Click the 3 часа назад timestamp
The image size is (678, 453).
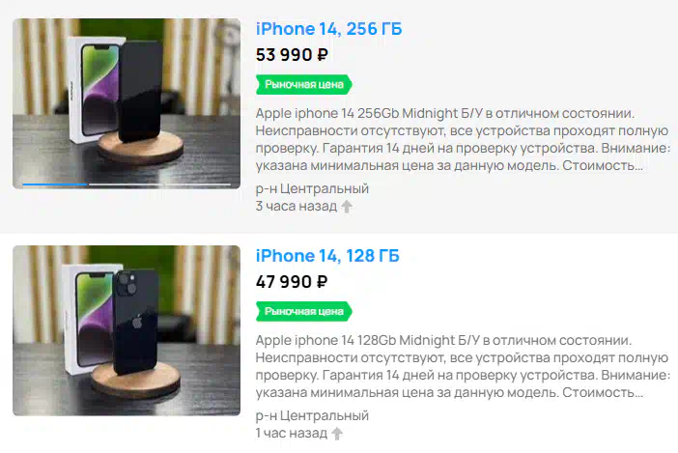click(297, 206)
